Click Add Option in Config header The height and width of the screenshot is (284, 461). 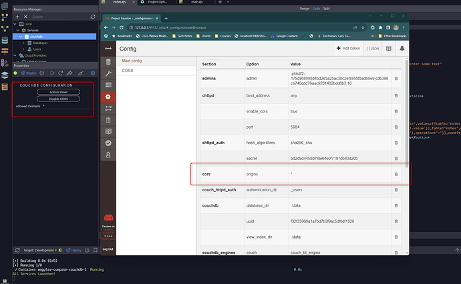tap(348, 49)
